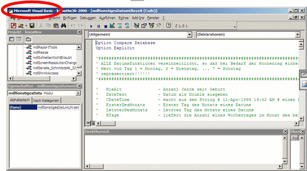Switch to the Nach Kategorien tab
Screen dimensions: 307x171
46,100
